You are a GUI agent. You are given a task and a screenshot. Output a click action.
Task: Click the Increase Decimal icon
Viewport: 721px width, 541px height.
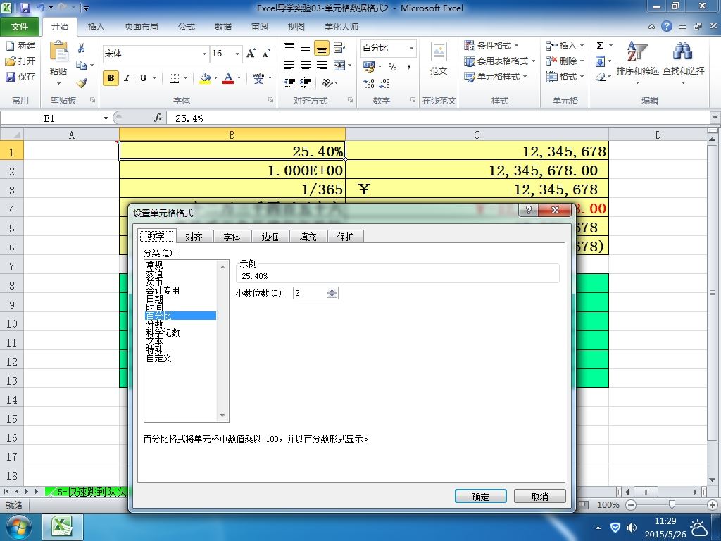pyautogui.click(x=369, y=83)
